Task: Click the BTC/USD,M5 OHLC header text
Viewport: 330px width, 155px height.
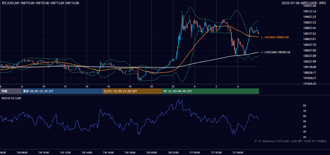Action: 41,3
